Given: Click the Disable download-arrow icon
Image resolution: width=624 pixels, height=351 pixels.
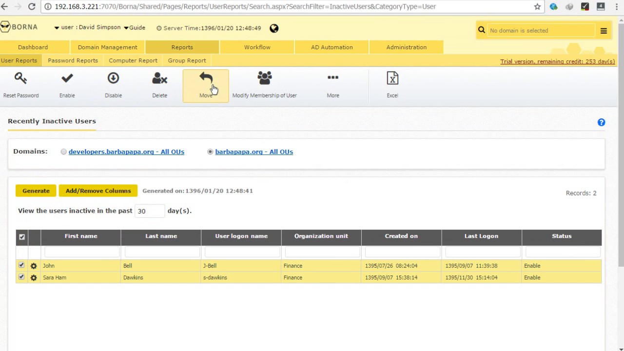Looking at the screenshot, I should point(113,78).
